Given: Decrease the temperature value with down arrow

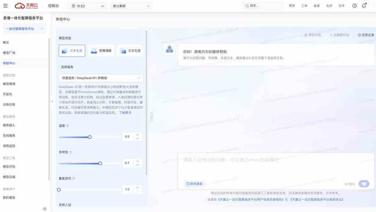Looking at the screenshot, I should click(138, 138).
